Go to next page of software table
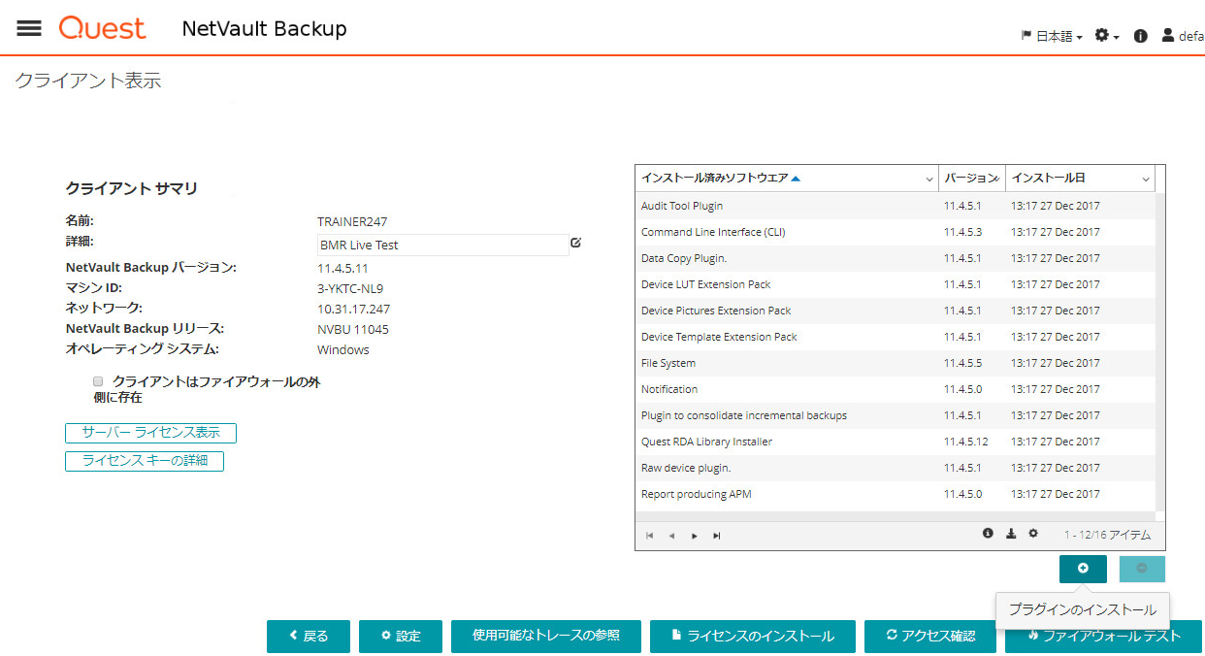The height and width of the screenshot is (656, 1205). tap(695, 536)
